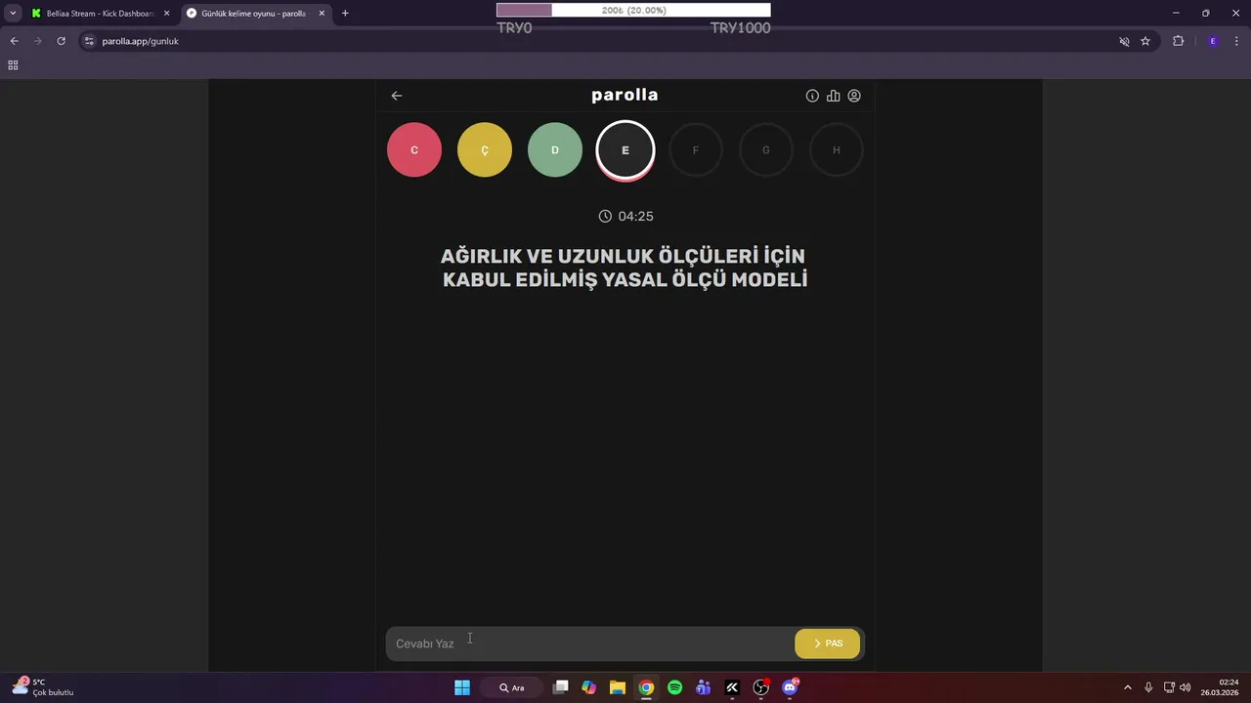1251x703 pixels.
Task: Open Spotify from taskbar
Action: pyautogui.click(x=674, y=687)
